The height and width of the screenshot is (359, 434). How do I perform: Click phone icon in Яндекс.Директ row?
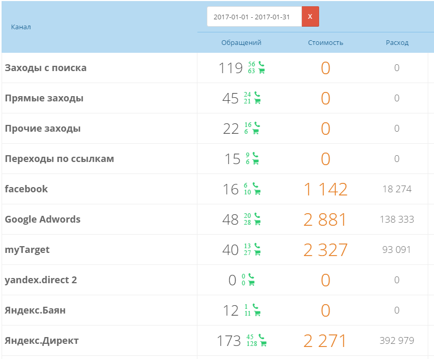point(261,337)
